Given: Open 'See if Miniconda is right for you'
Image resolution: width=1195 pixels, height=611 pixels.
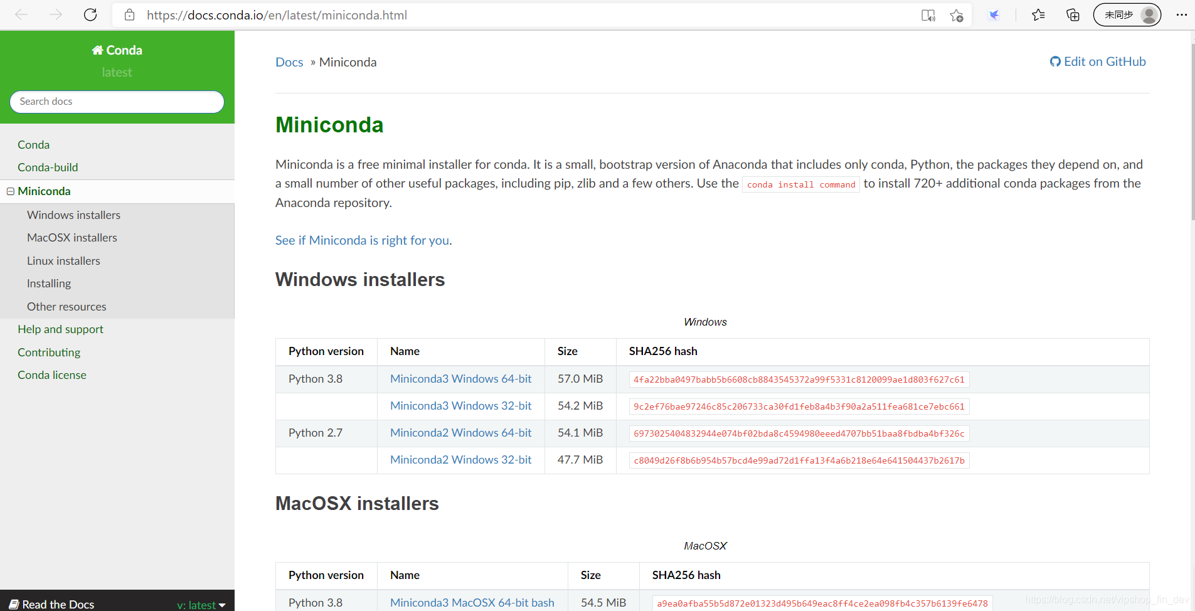Looking at the screenshot, I should 363,240.
